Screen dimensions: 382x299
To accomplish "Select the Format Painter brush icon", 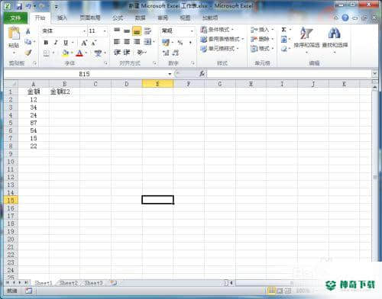I will click(x=28, y=53).
